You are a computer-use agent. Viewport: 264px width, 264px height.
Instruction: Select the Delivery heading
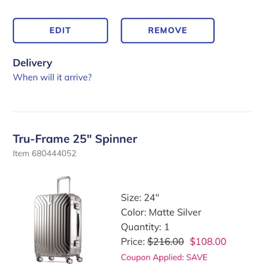coord(33,63)
